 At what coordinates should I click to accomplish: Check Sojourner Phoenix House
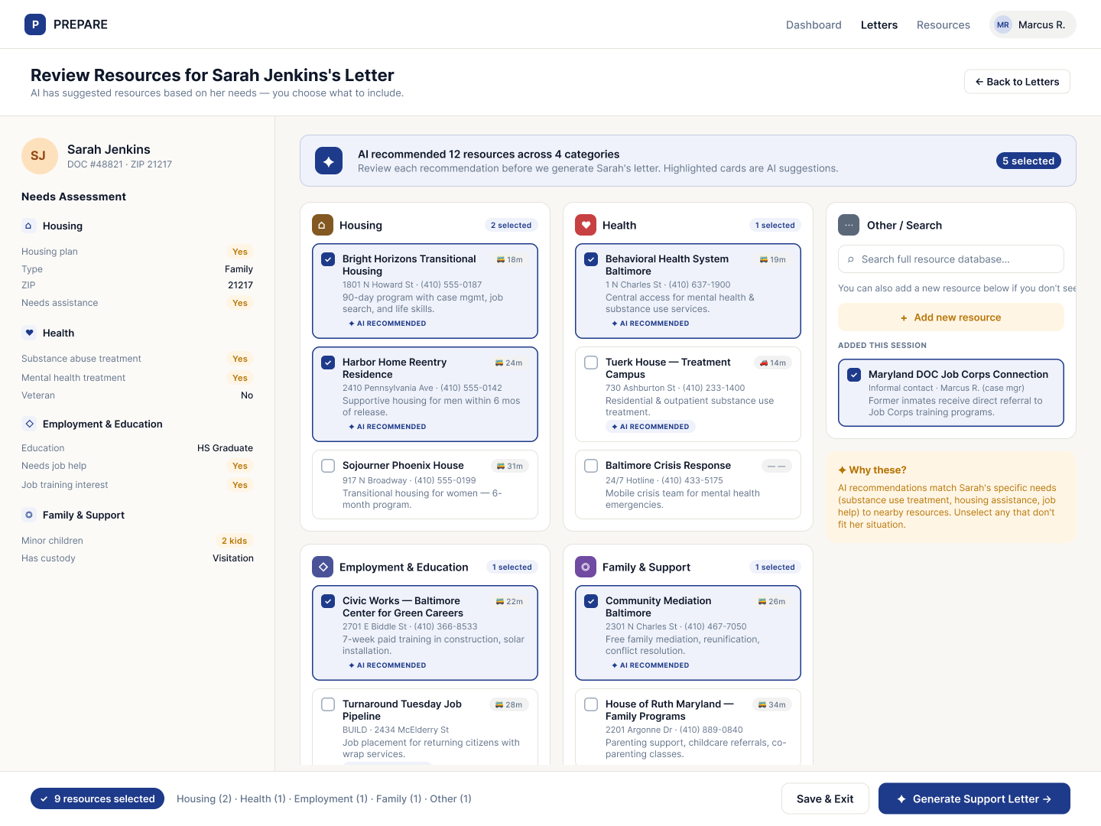point(328,466)
